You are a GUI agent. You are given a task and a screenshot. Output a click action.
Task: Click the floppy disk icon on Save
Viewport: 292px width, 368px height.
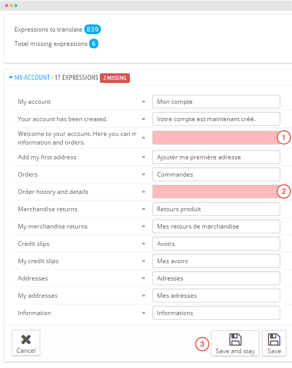point(274,339)
